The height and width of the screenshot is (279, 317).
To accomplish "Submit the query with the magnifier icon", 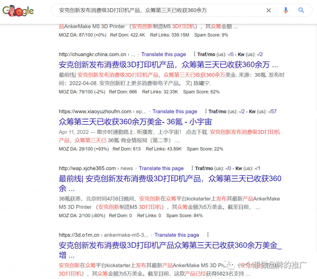I will 301,10.
